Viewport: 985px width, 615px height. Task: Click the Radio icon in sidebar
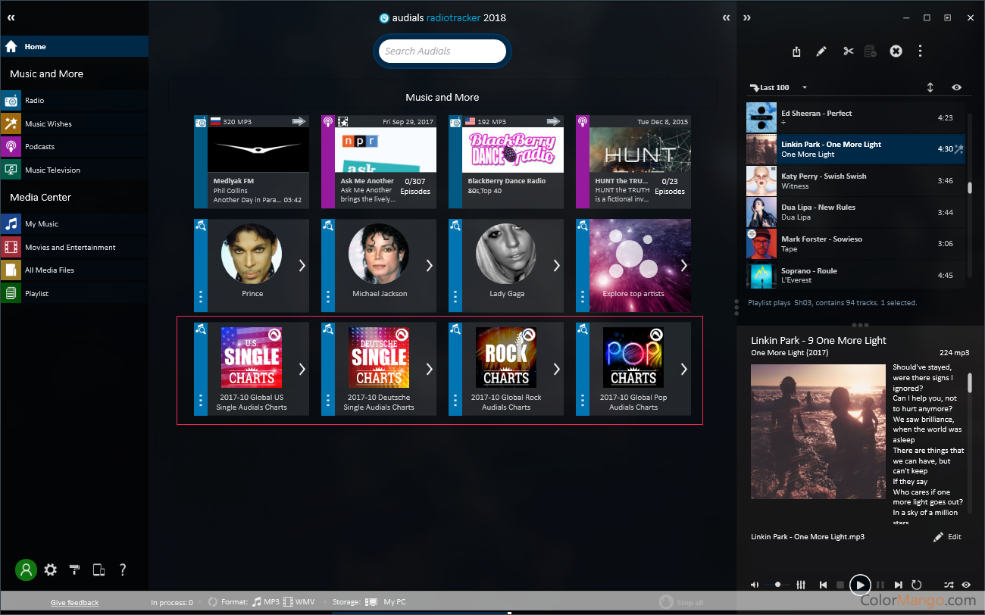coord(11,101)
